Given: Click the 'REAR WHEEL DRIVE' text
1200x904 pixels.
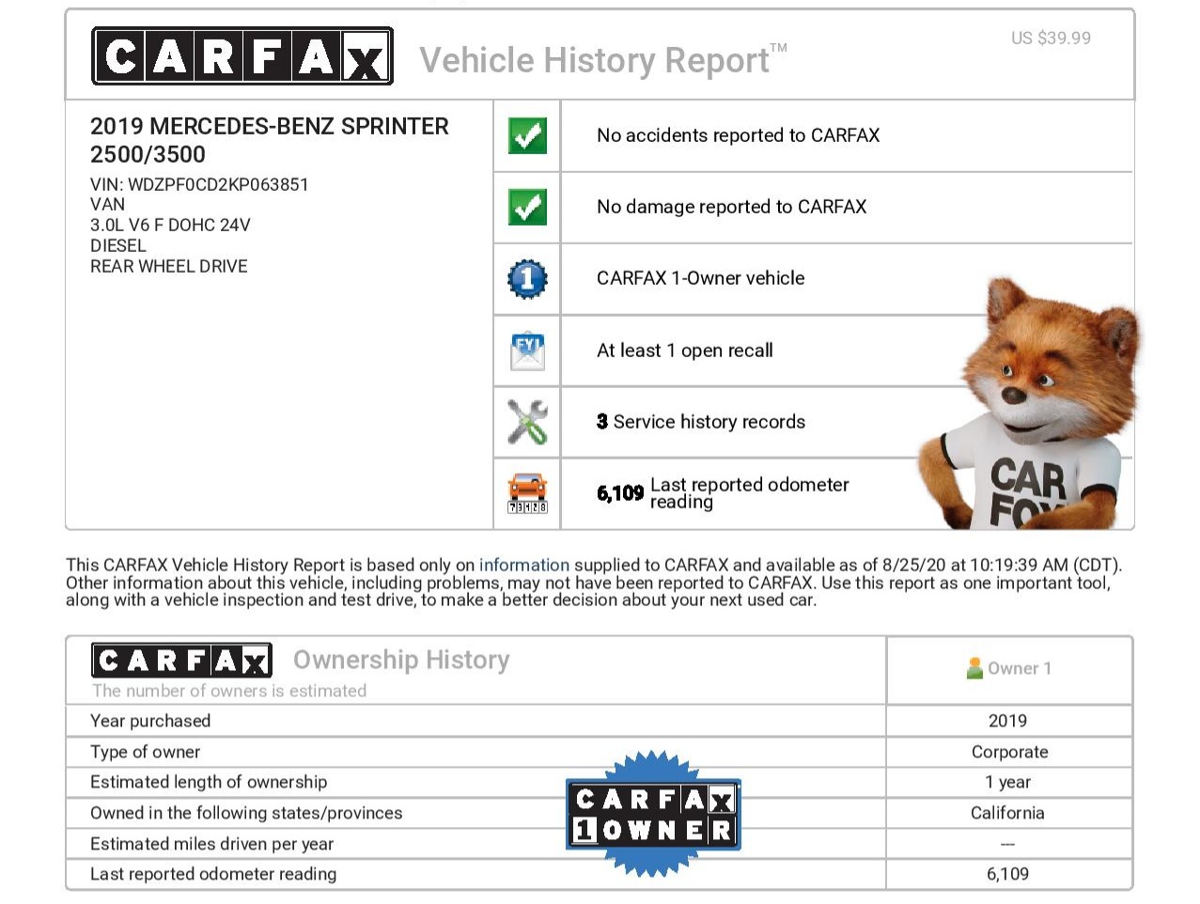Looking at the screenshot, I should tap(169, 267).
